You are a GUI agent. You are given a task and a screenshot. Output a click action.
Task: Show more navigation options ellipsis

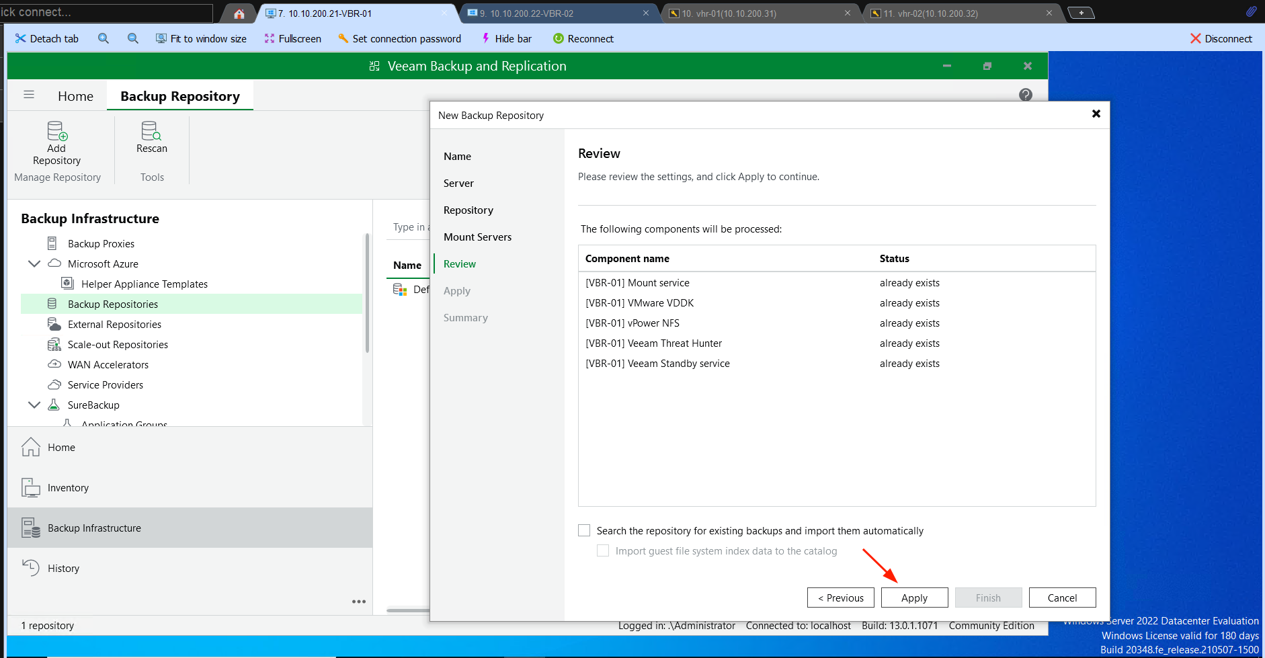359,602
